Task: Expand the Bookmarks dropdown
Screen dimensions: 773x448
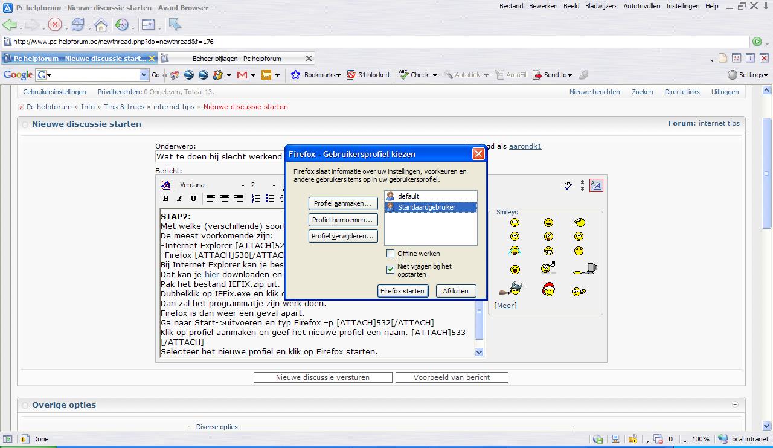Action: [338, 75]
